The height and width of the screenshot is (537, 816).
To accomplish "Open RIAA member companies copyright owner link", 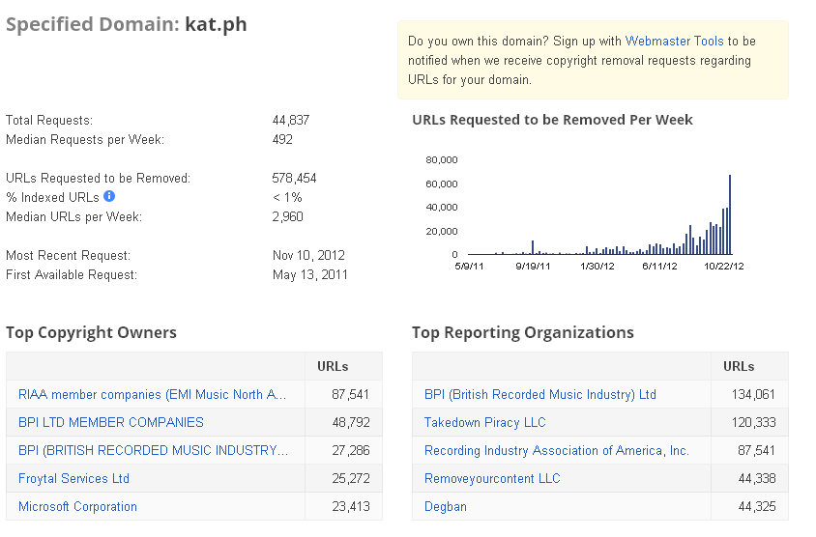I will [x=152, y=395].
